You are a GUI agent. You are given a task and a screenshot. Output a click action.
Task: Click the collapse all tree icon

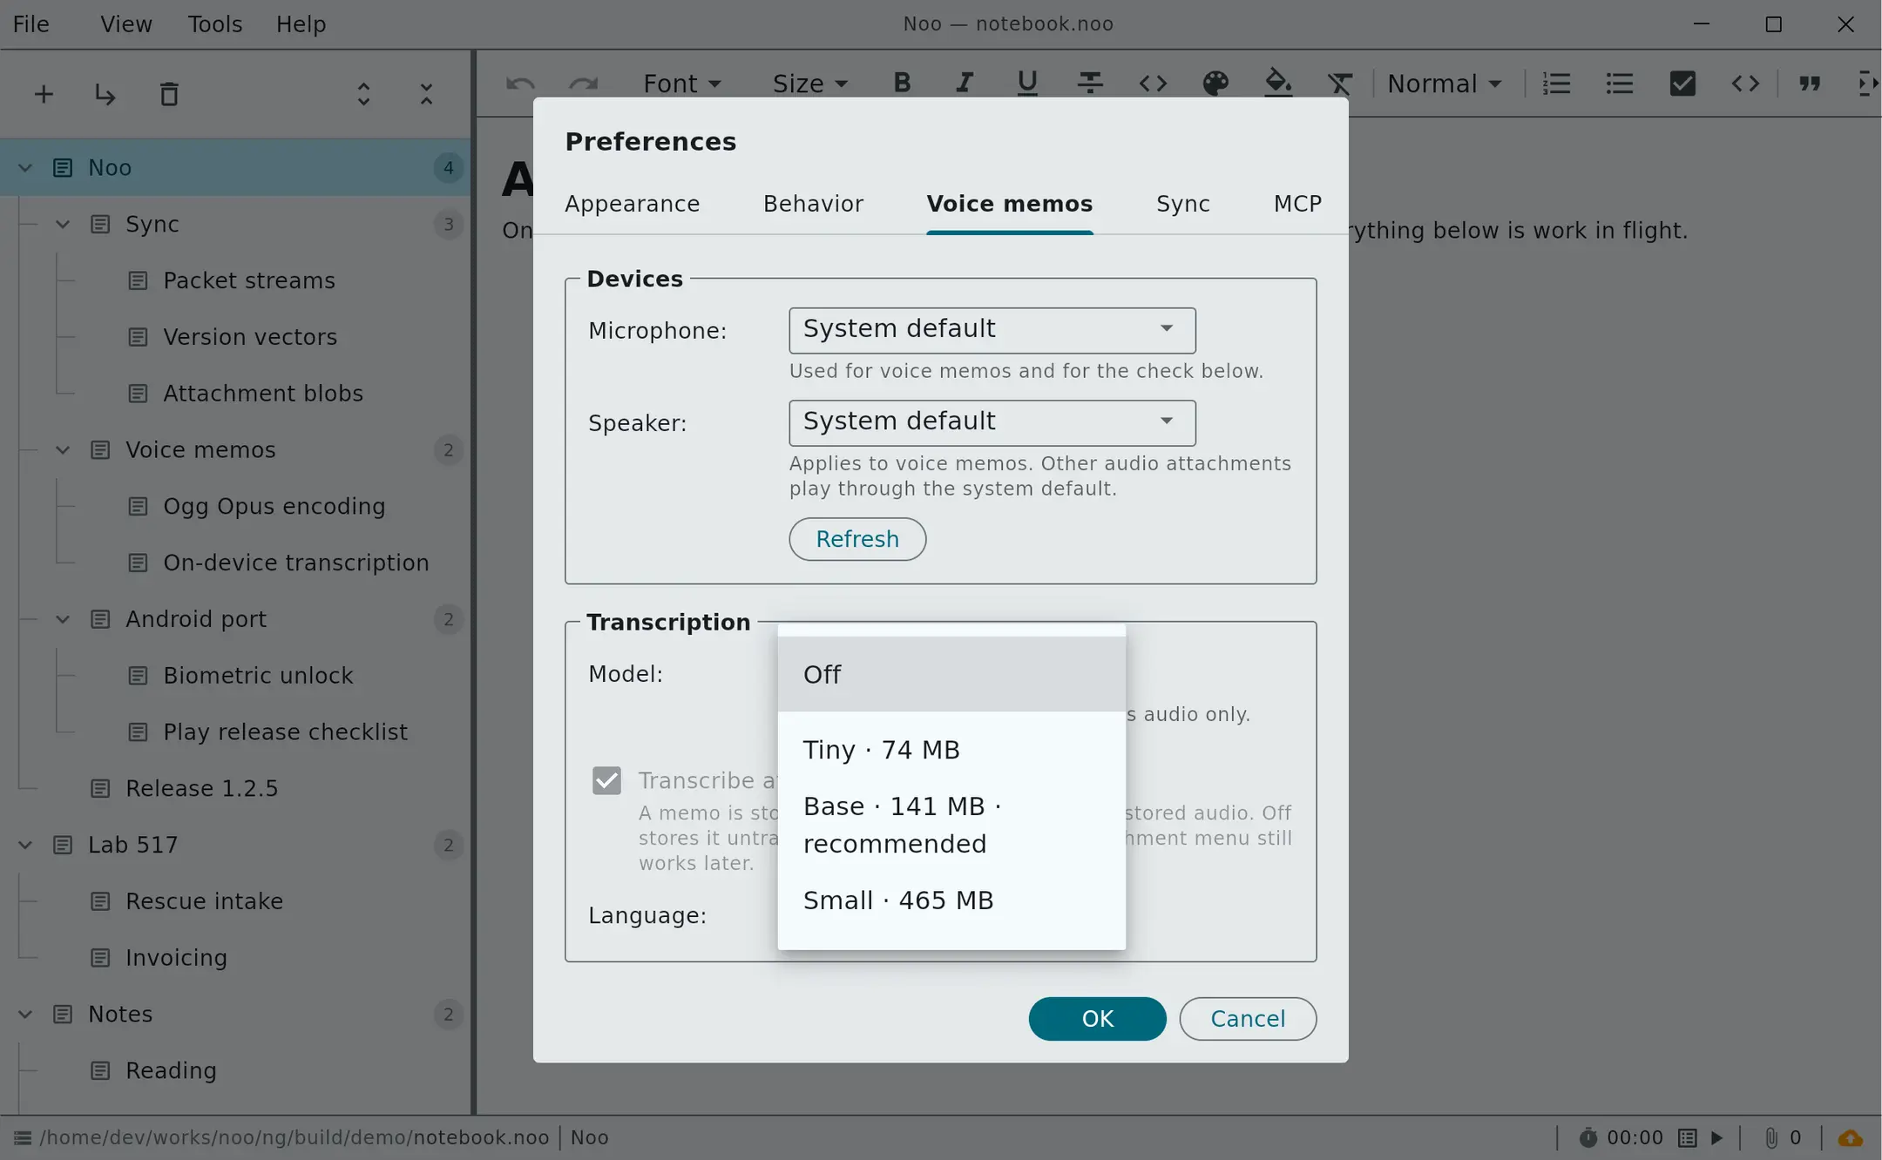coord(426,94)
